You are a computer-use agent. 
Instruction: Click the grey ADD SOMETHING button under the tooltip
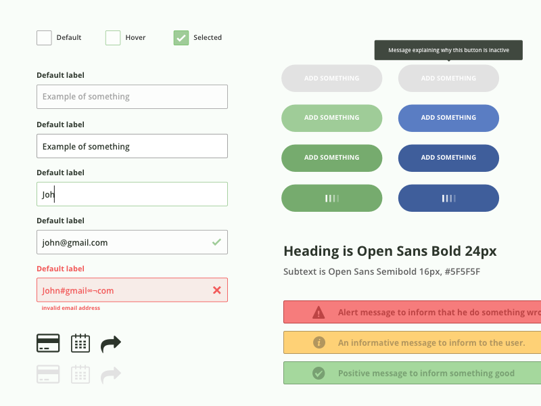click(x=448, y=78)
